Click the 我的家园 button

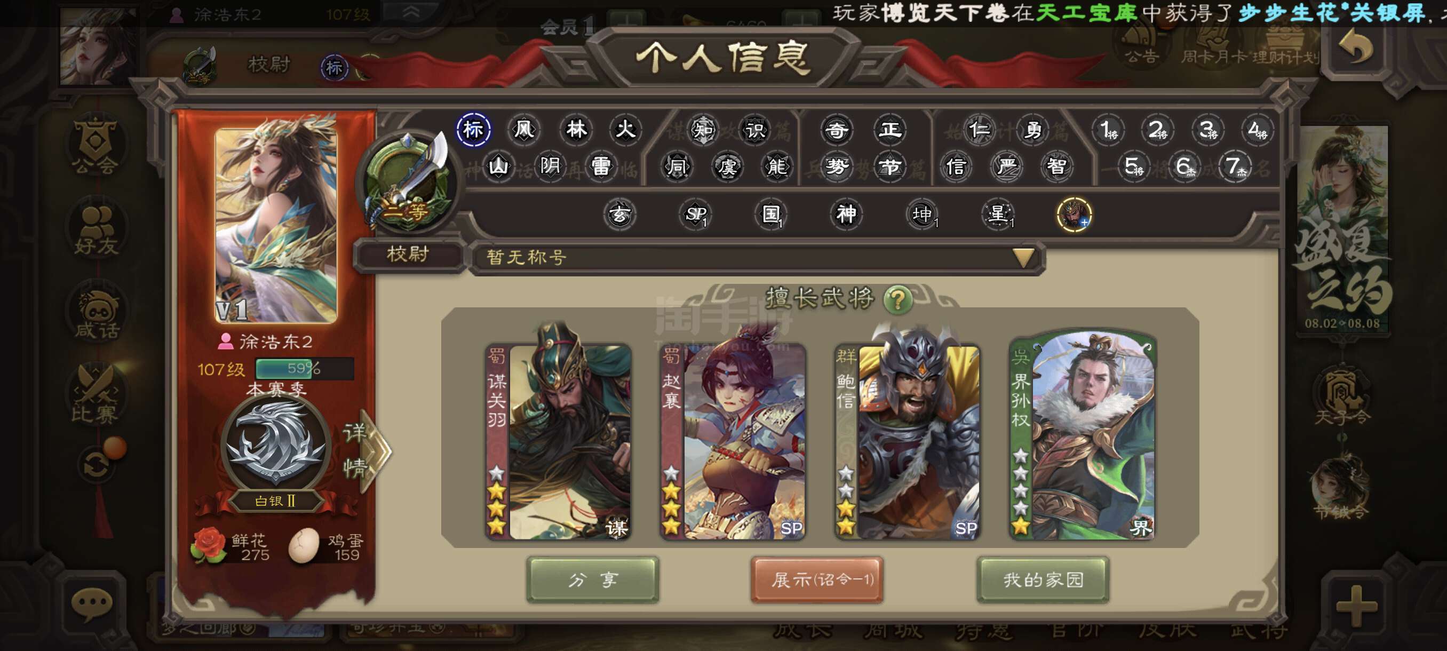click(x=1043, y=579)
